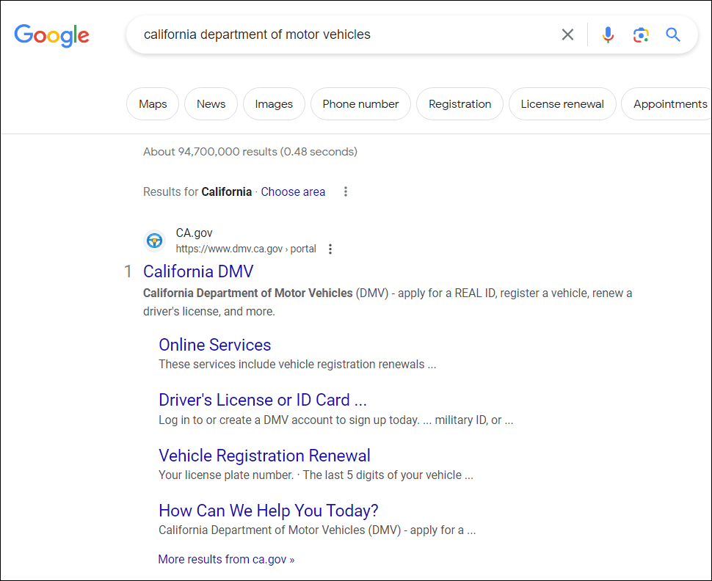Click the DMV steering wheel favicon
This screenshot has width=712, height=581.
154,241
